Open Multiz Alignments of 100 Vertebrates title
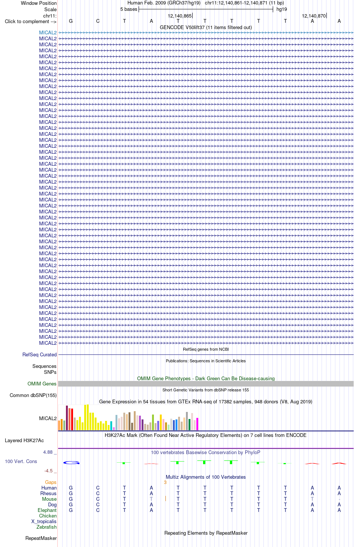 pyautogui.click(x=206, y=477)
